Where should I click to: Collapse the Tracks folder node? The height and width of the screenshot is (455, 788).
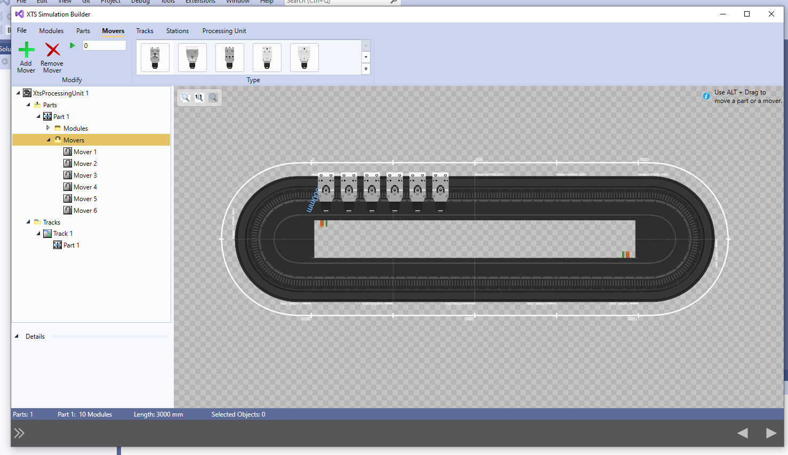[28, 222]
